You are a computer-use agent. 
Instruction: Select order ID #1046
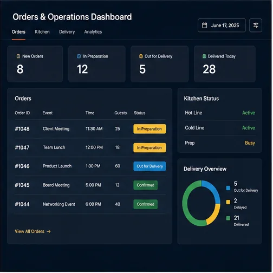coord(22,167)
